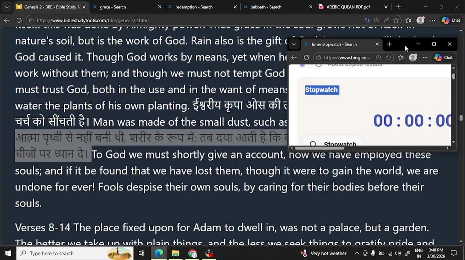Open Settings and more in main Edge window
Viewport: 465px width, 260px height.
pos(432,20)
